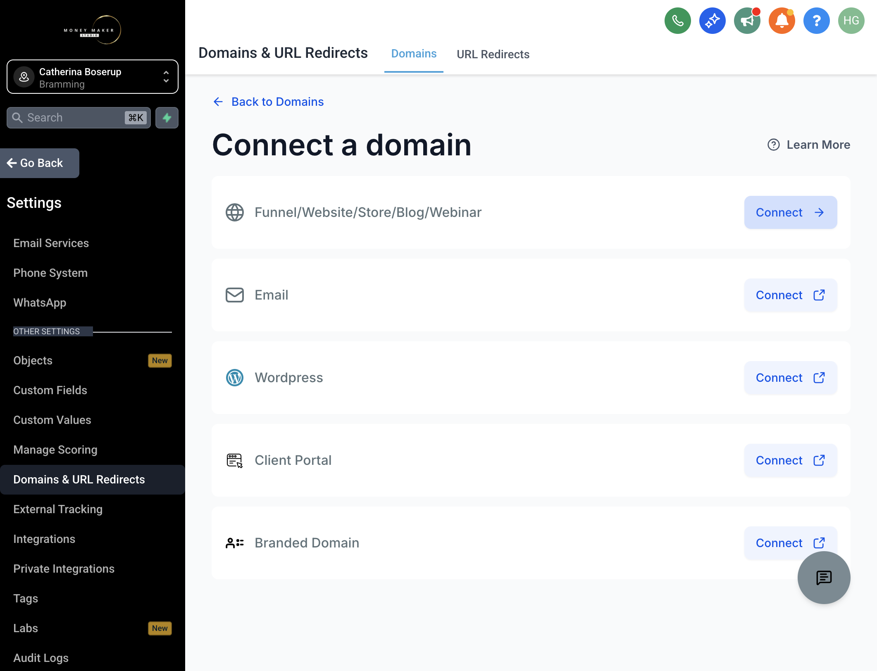The image size is (877, 671).
Task: Open the question mark help icon
Action: pos(817,21)
